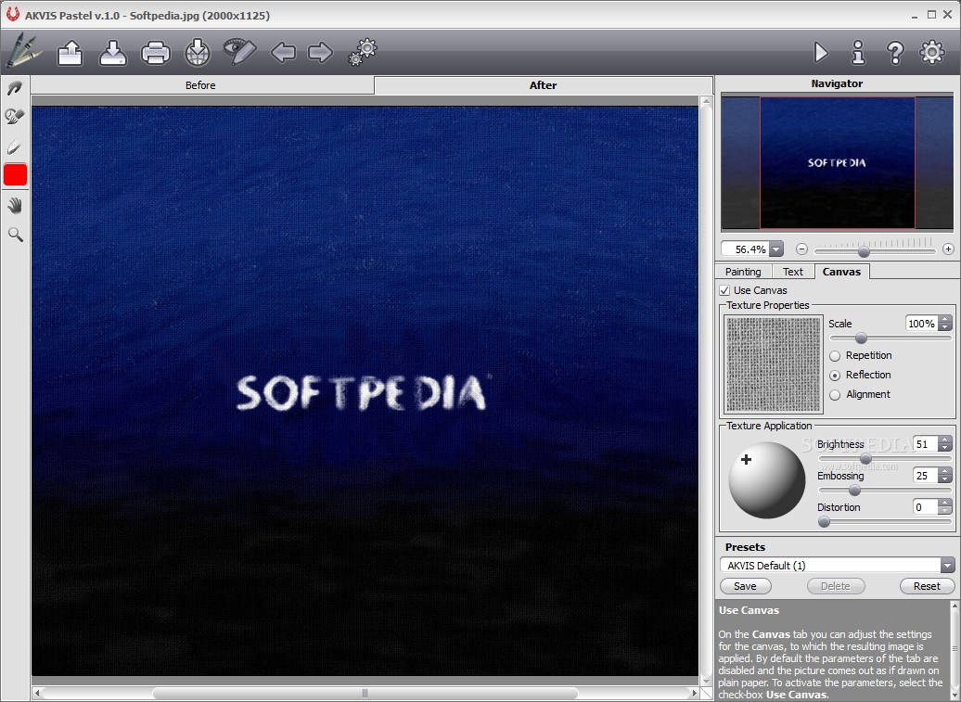The width and height of the screenshot is (961, 702).
Task: Click the Distortion slider
Action: pos(884,522)
